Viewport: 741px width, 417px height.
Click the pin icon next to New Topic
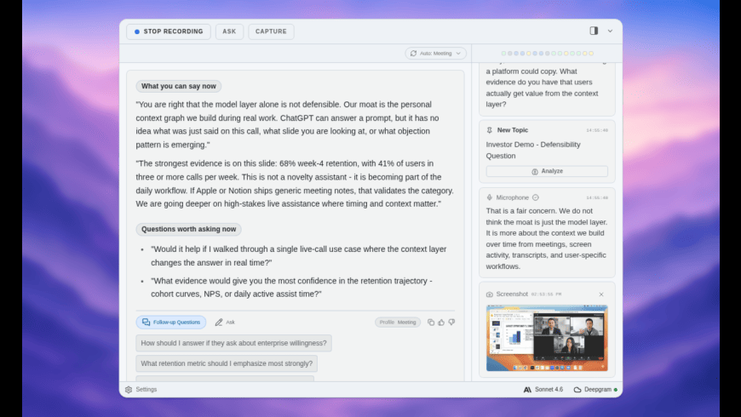[x=490, y=130]
